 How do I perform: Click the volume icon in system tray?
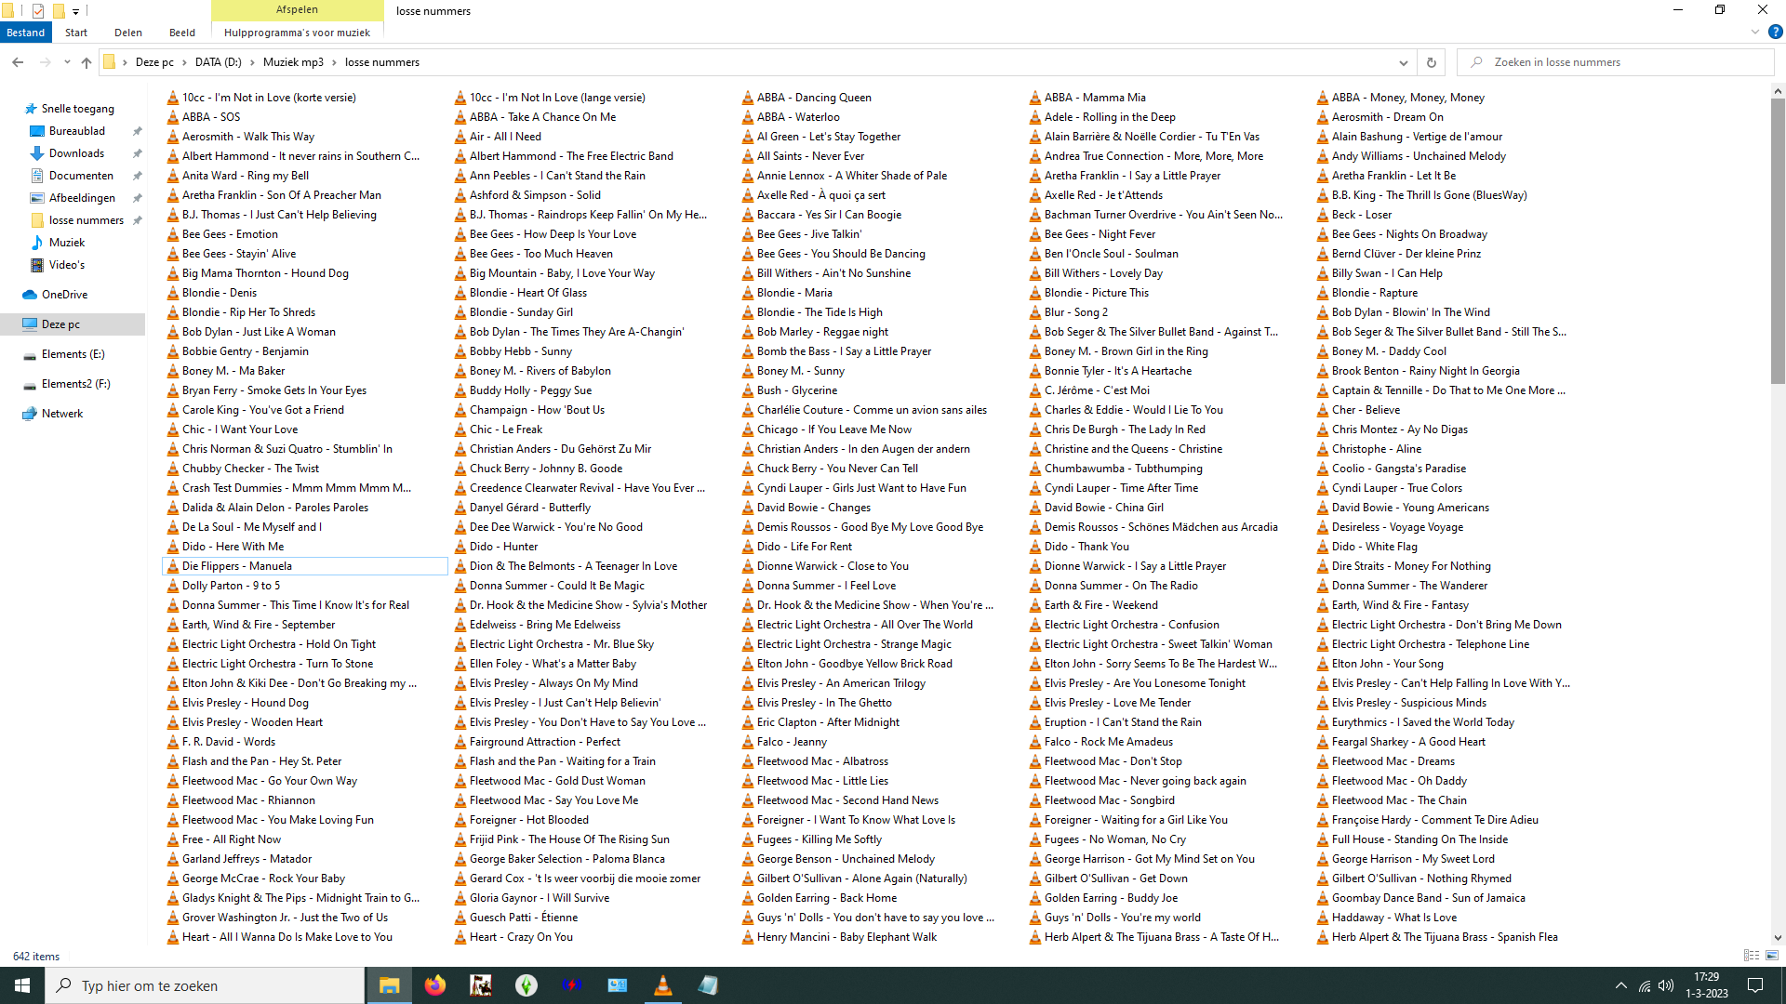[1665, 985]
